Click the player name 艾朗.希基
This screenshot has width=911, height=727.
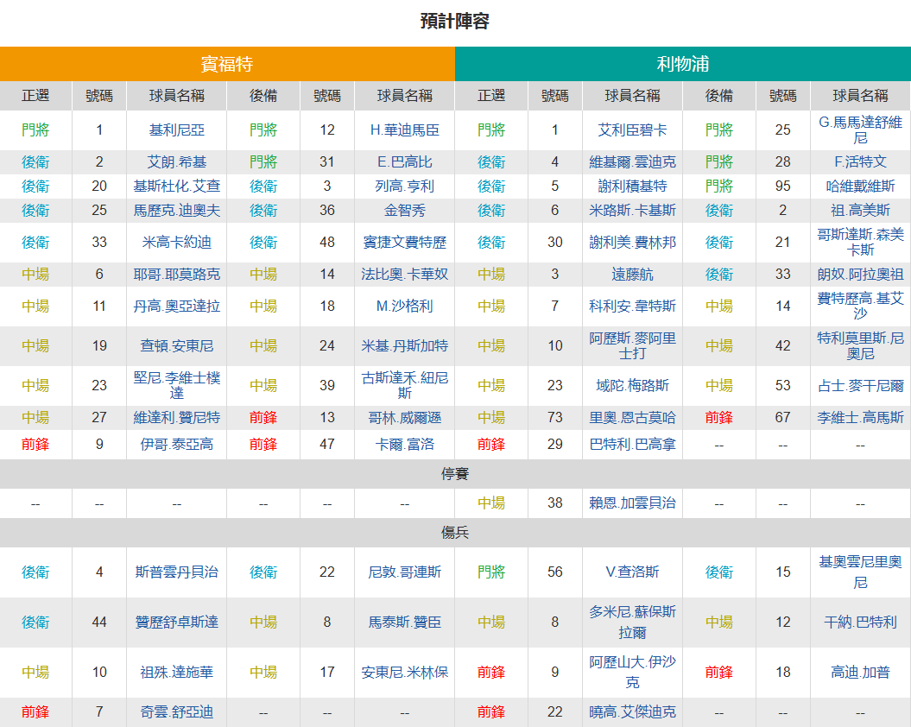[x=177, y=162]
